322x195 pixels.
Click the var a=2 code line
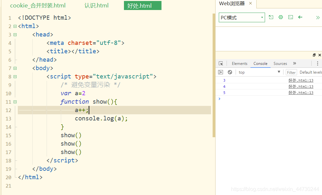coord(73,93)
